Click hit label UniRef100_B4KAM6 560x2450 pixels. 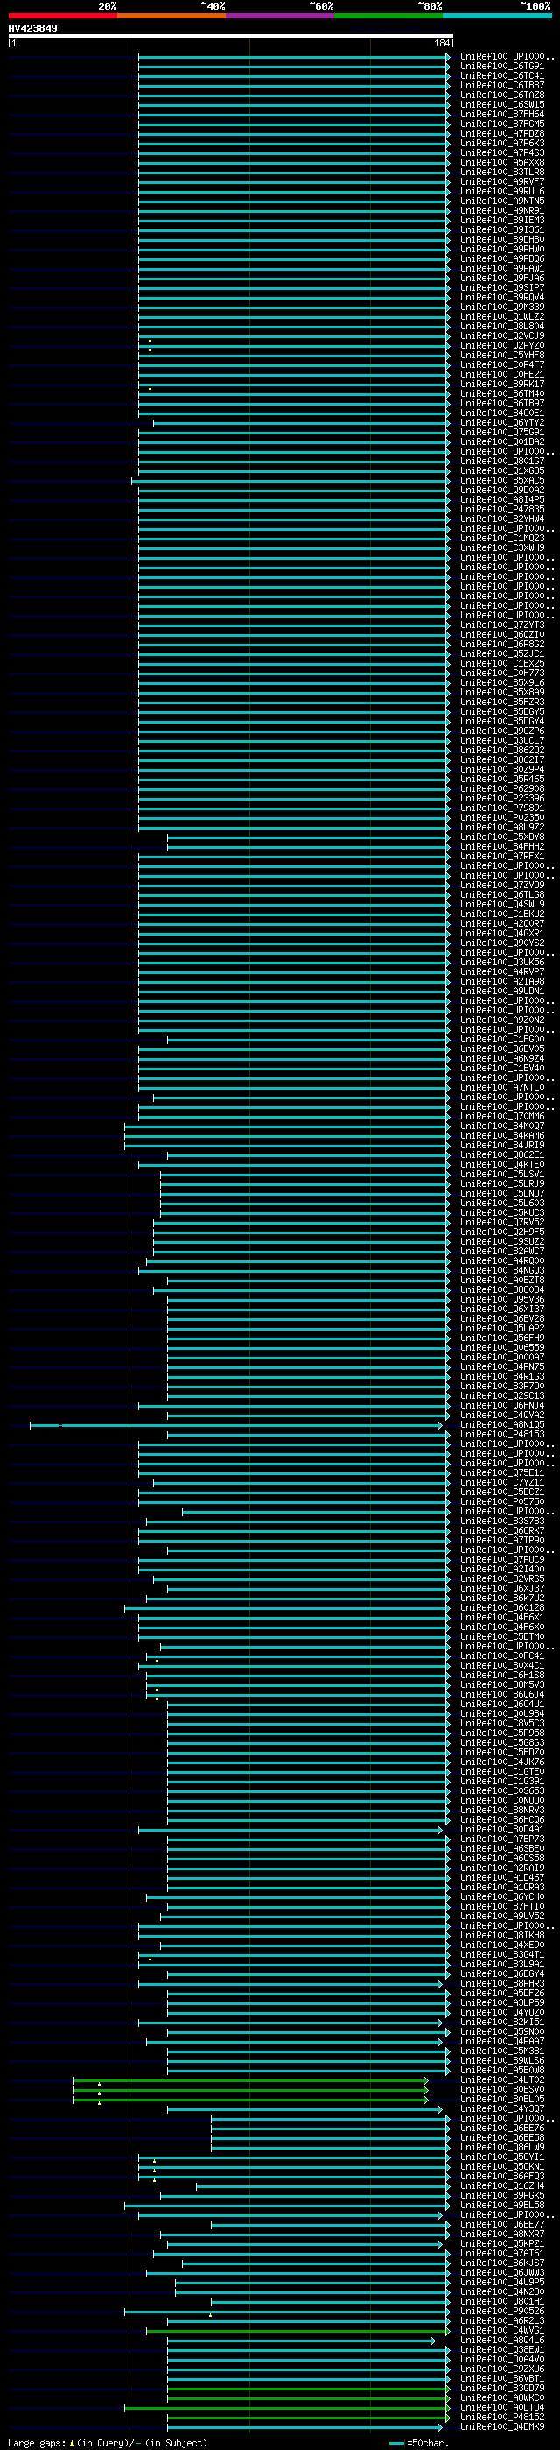502,1135
